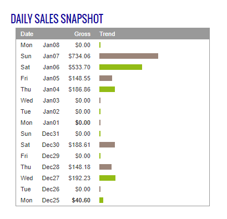
Task: Select the Jan08 date cell
Action: point(51,45)
